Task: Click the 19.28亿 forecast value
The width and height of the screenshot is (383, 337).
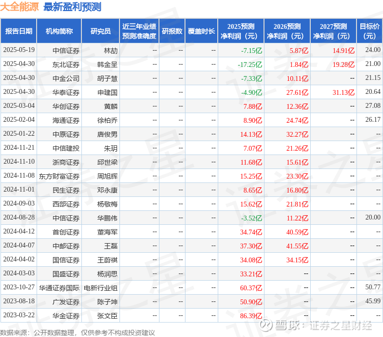Action: coord(343,65)
